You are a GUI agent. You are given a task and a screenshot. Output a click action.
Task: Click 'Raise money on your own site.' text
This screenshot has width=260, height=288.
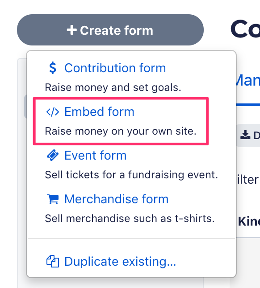121,131
